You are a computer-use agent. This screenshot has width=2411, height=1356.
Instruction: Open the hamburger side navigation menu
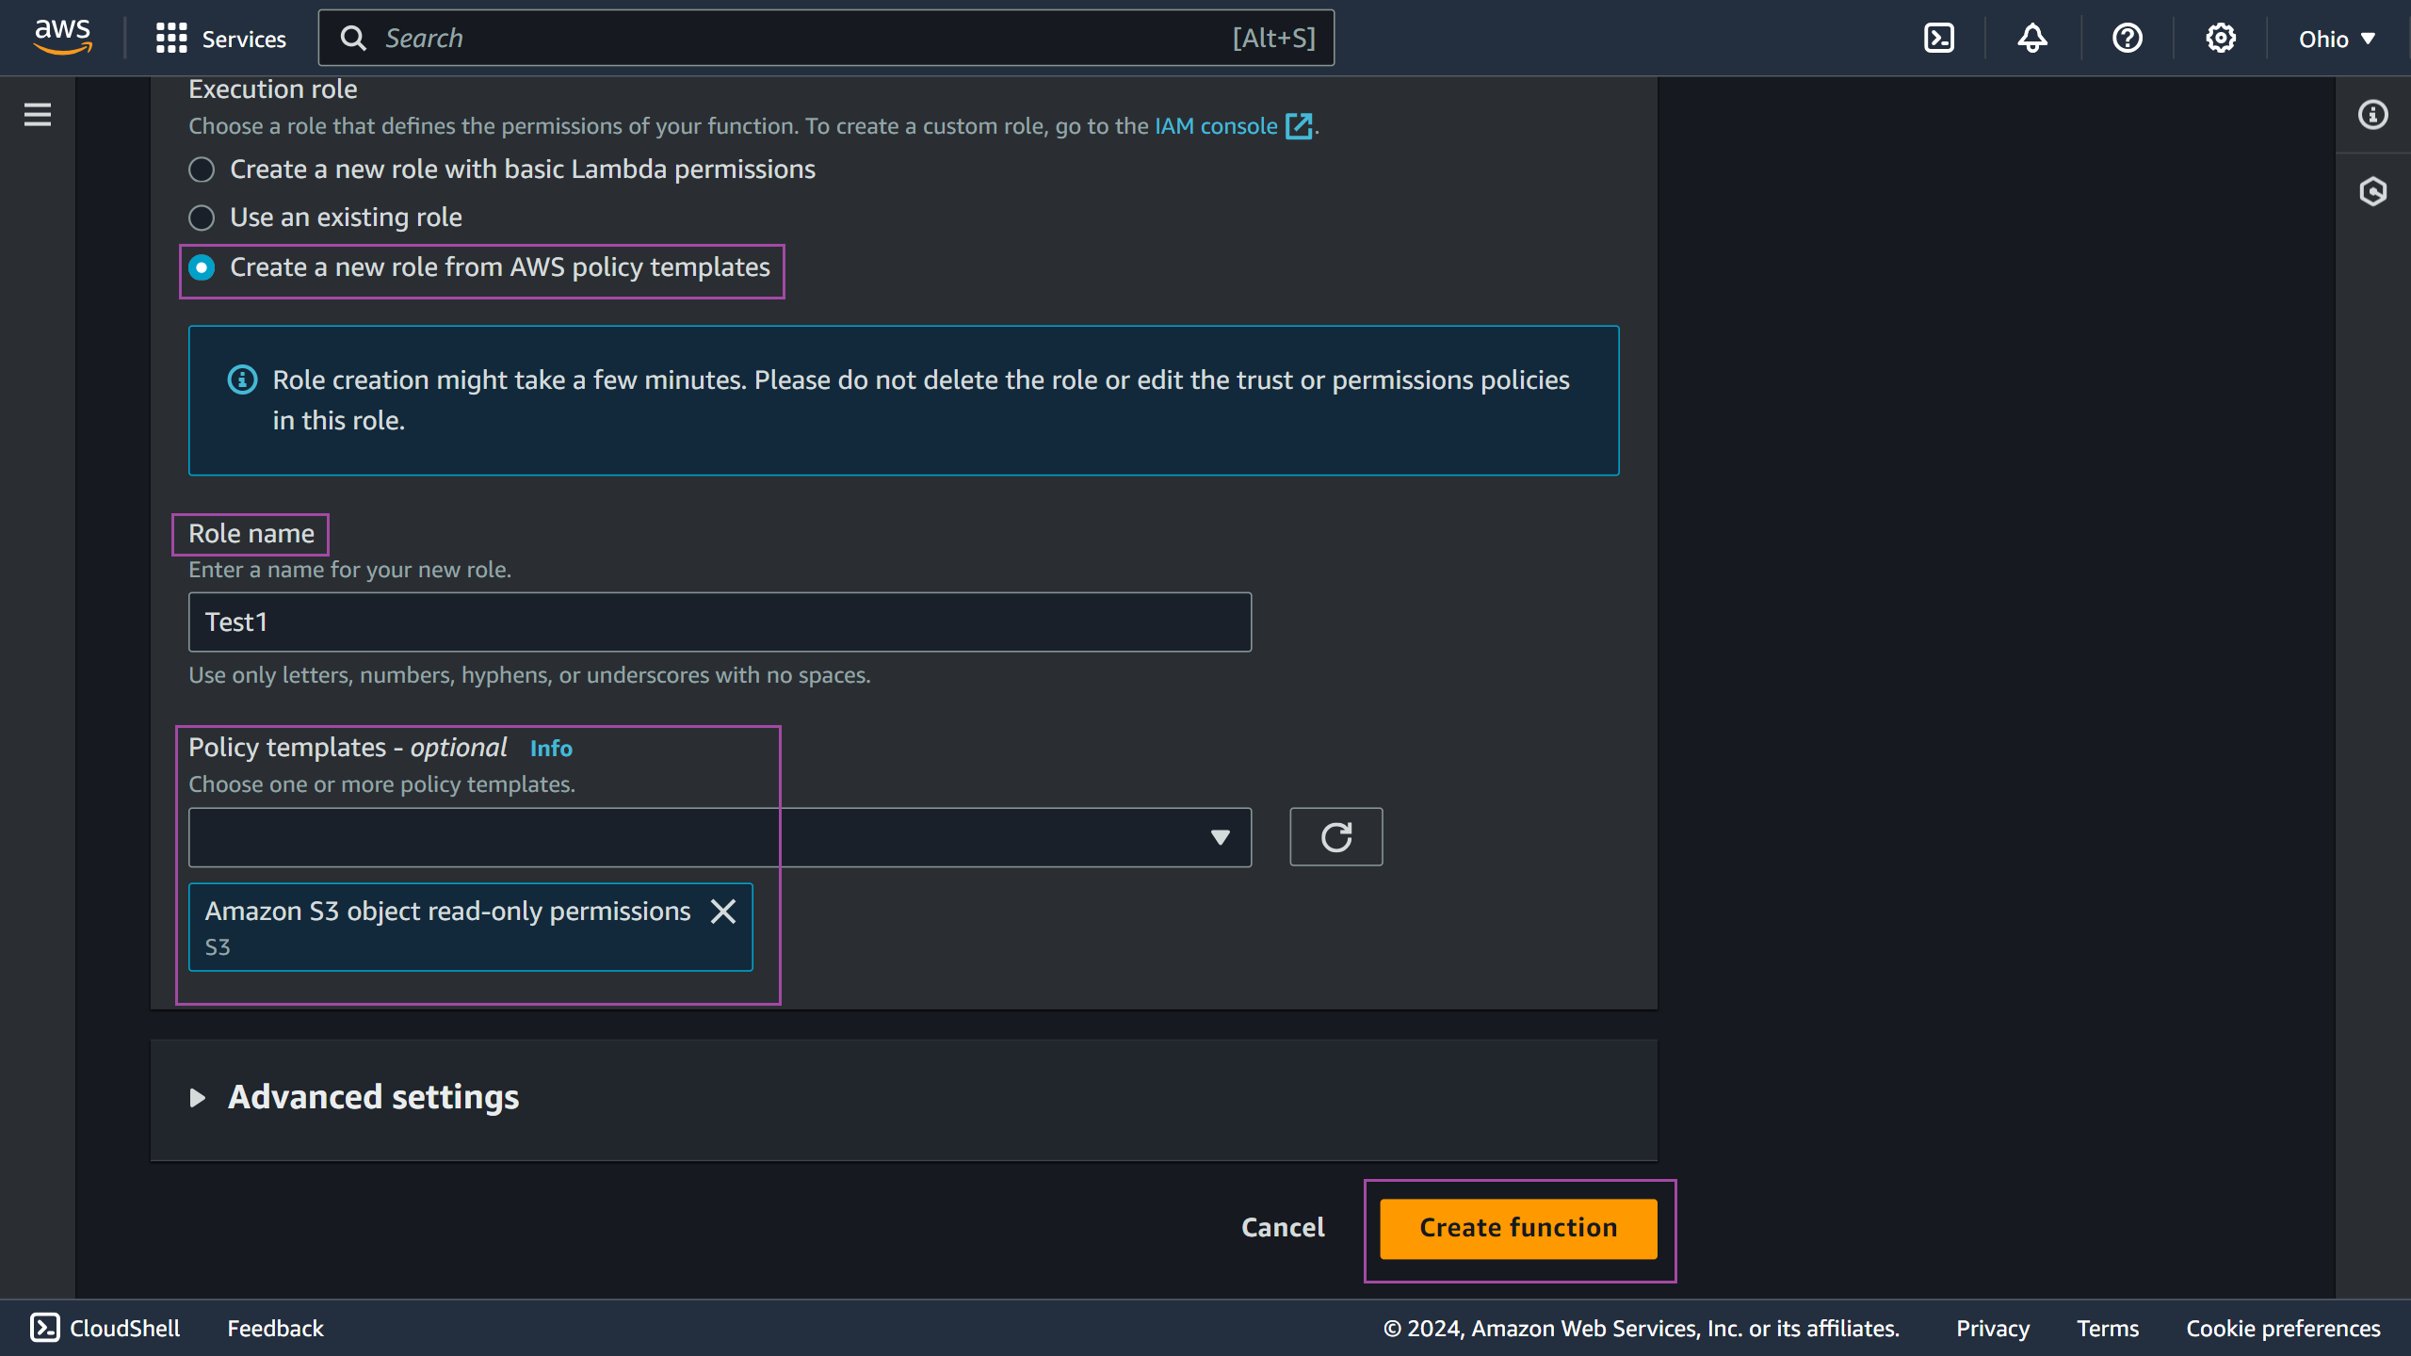[38, 115]
